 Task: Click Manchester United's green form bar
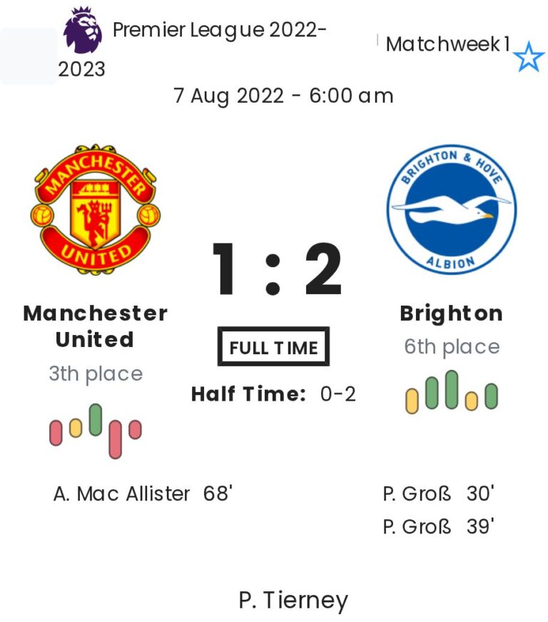[96, 420]
